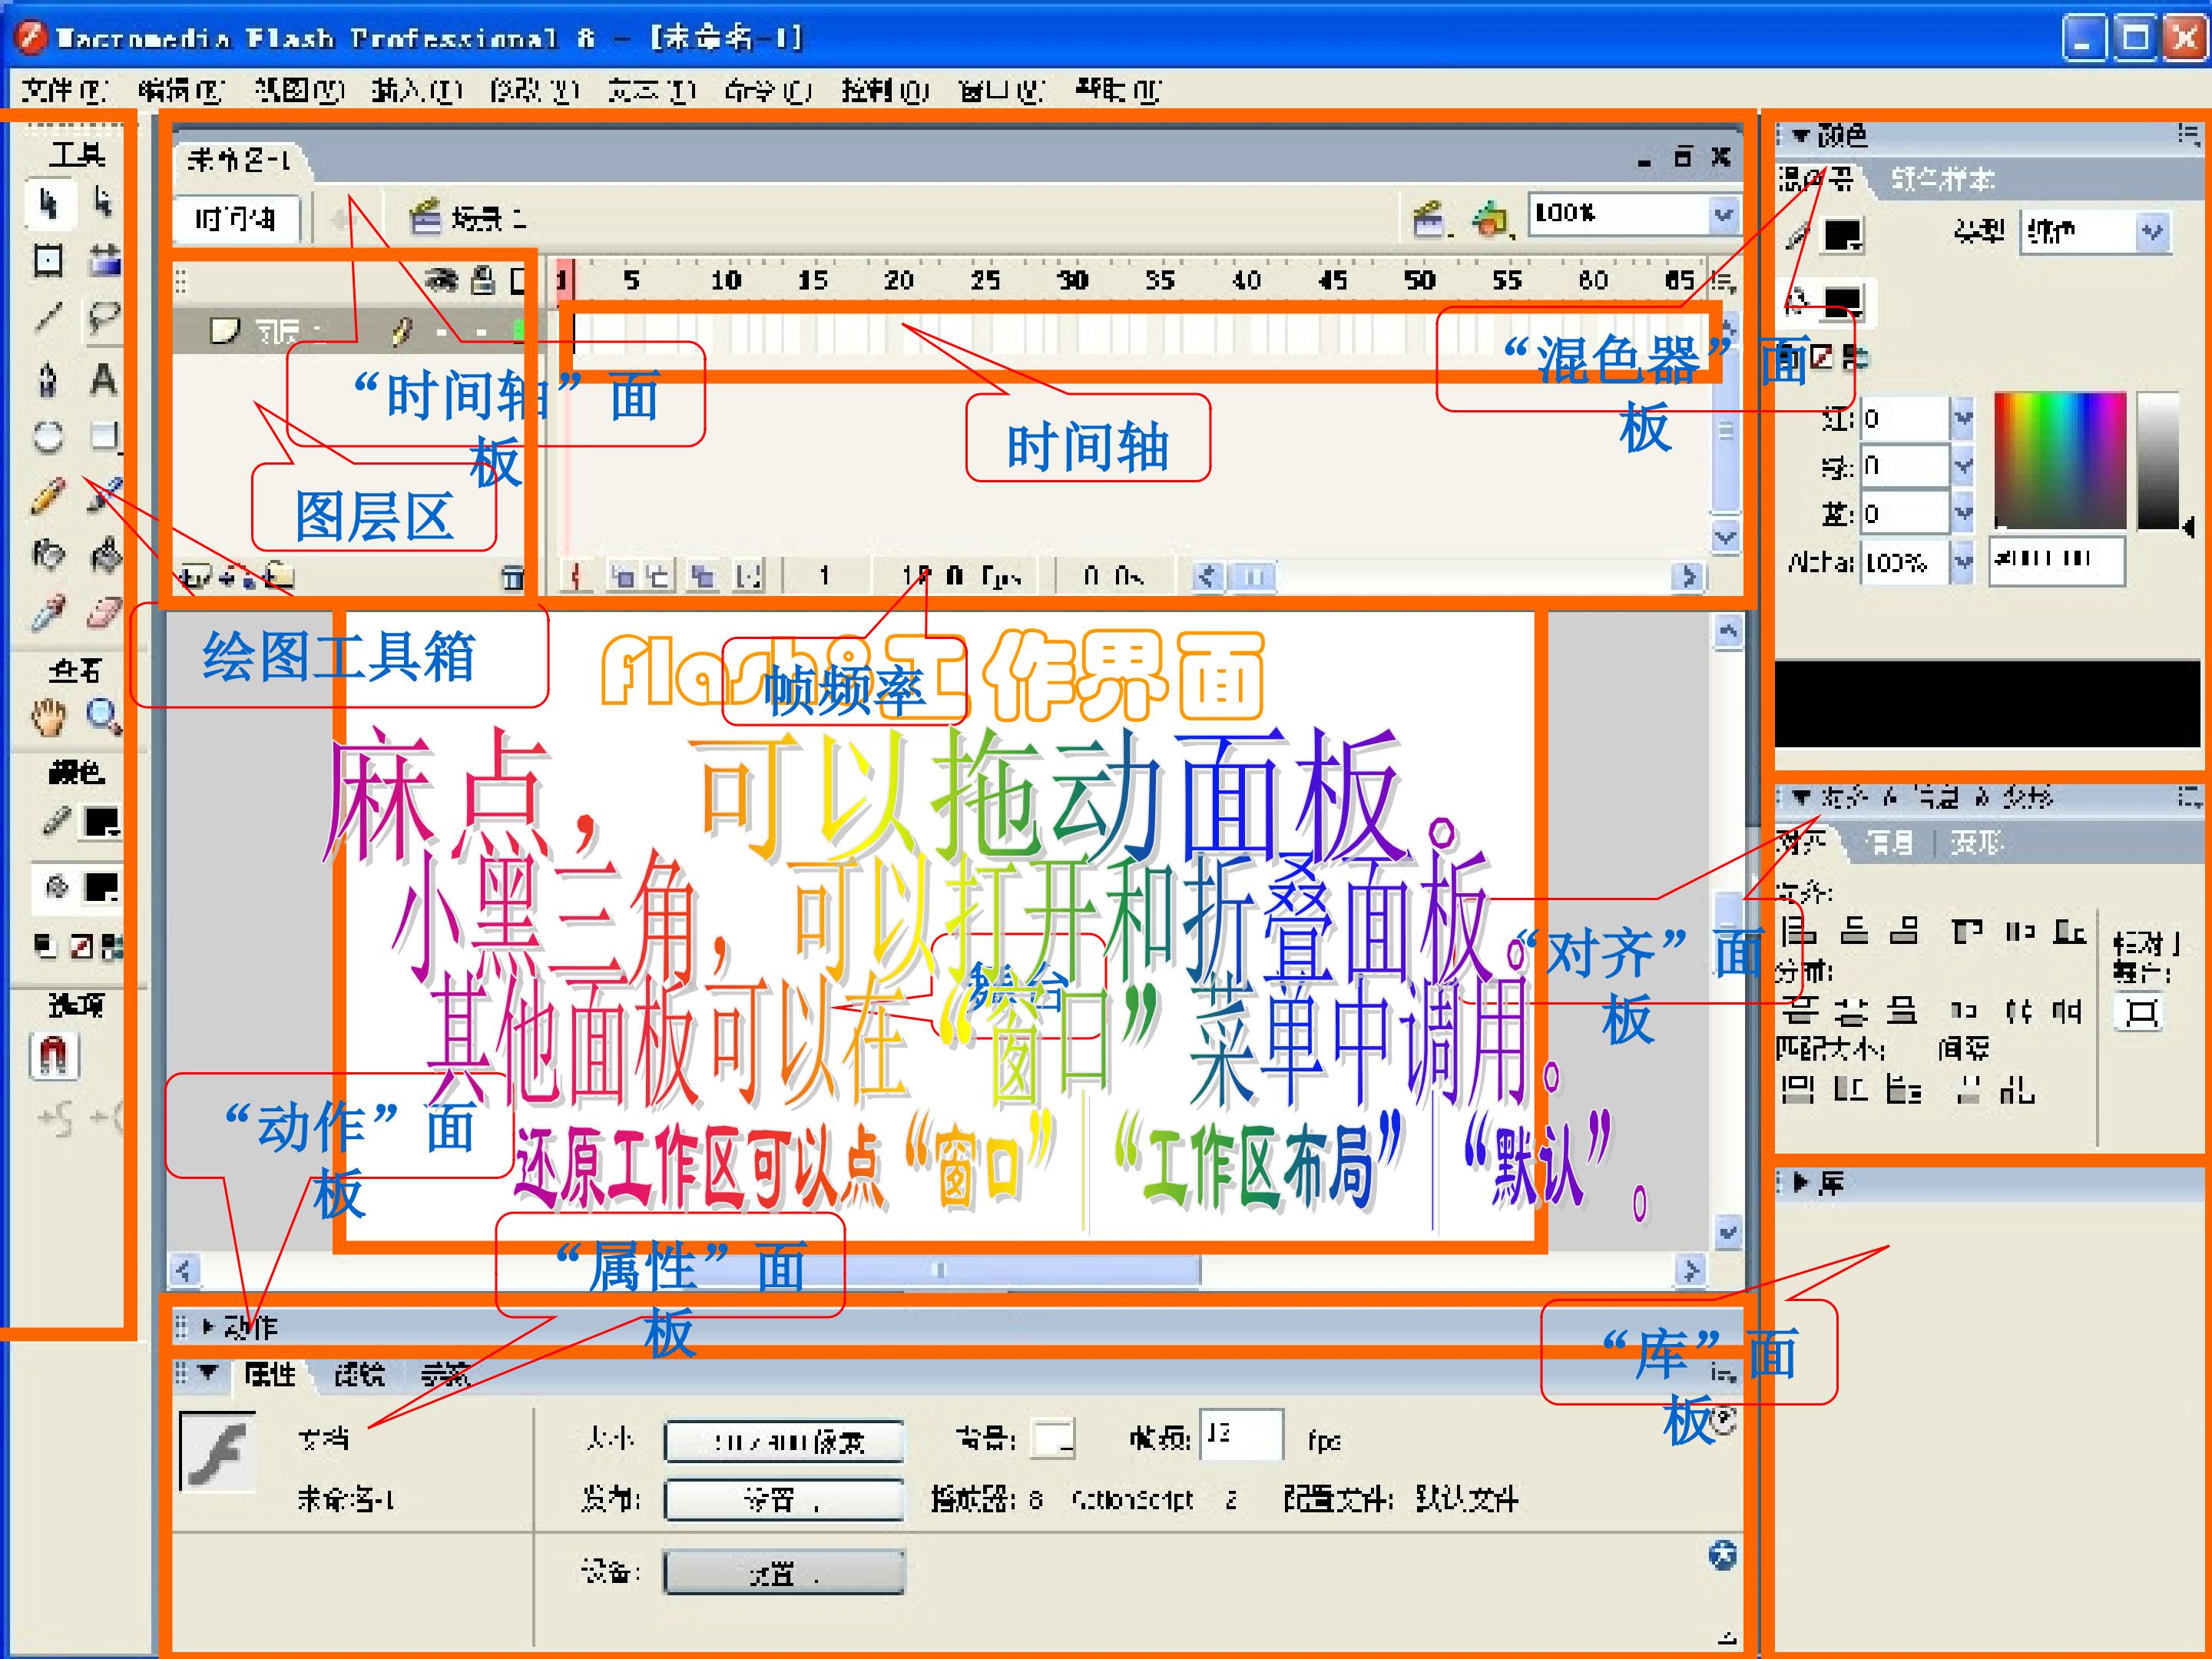Click the document size button in Properties
The width and height of the screenshot is (2212, 1659).
click(x=784, y=1441)
